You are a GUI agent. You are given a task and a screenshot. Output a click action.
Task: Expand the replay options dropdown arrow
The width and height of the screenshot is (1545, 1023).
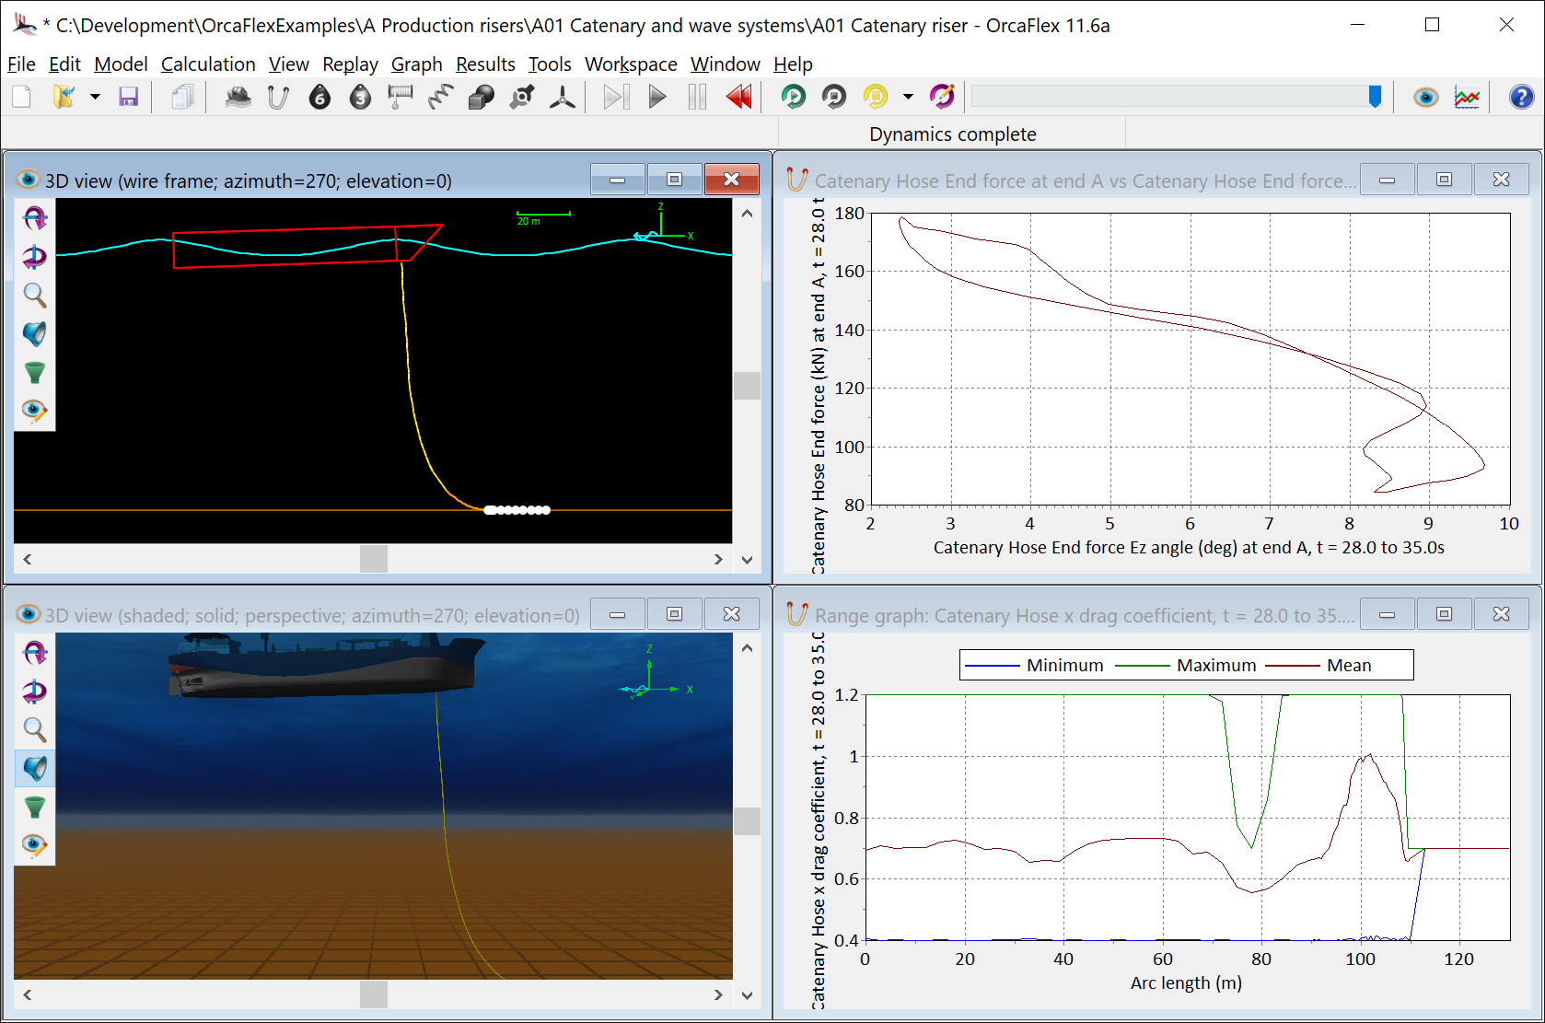pyautogui.click(x=908, y=97)
